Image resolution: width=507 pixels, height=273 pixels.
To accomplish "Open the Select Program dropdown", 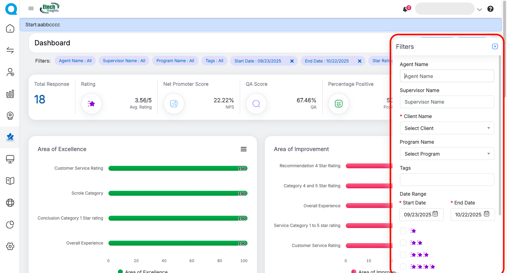I will pyautogui.click(x=447, y=154).
